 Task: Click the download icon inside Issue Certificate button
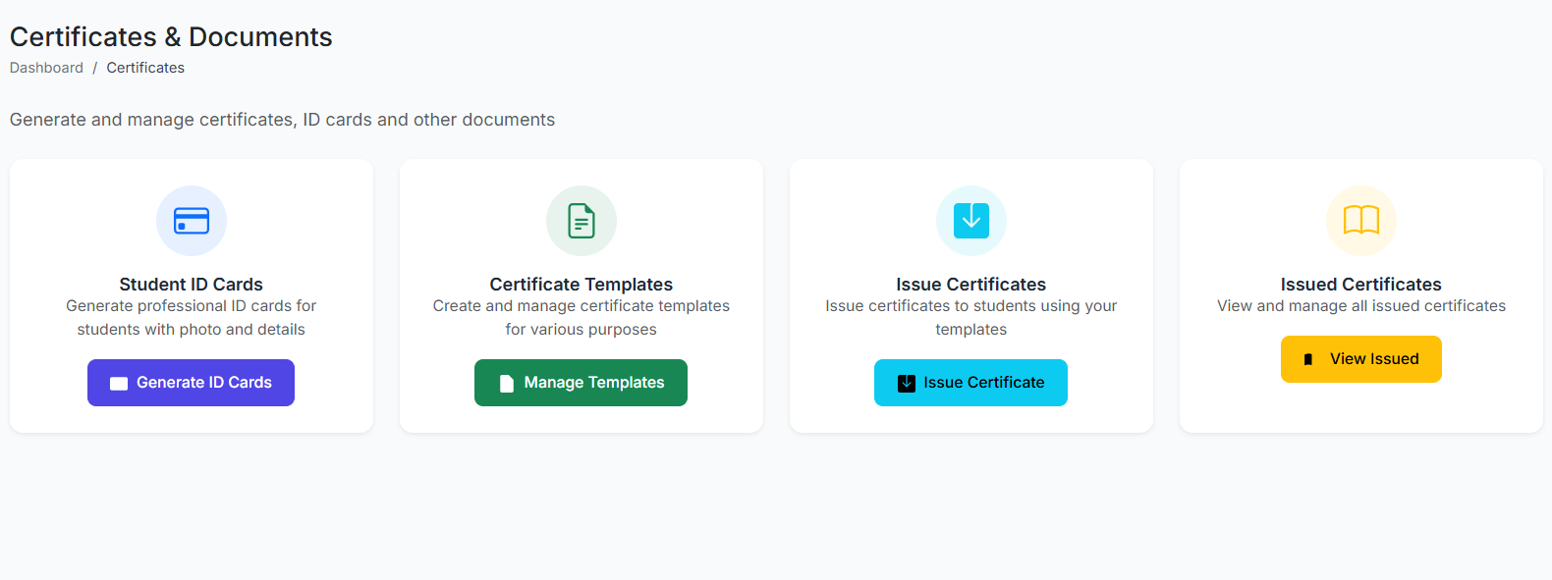pyautogui.click(x=907, y=384)
